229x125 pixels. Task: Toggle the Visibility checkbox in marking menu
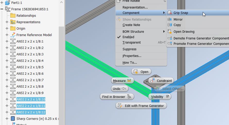167,96
